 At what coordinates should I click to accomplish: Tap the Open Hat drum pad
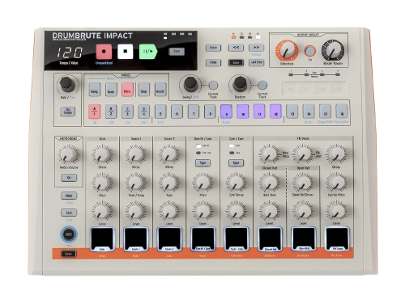[x=303, y=239]
